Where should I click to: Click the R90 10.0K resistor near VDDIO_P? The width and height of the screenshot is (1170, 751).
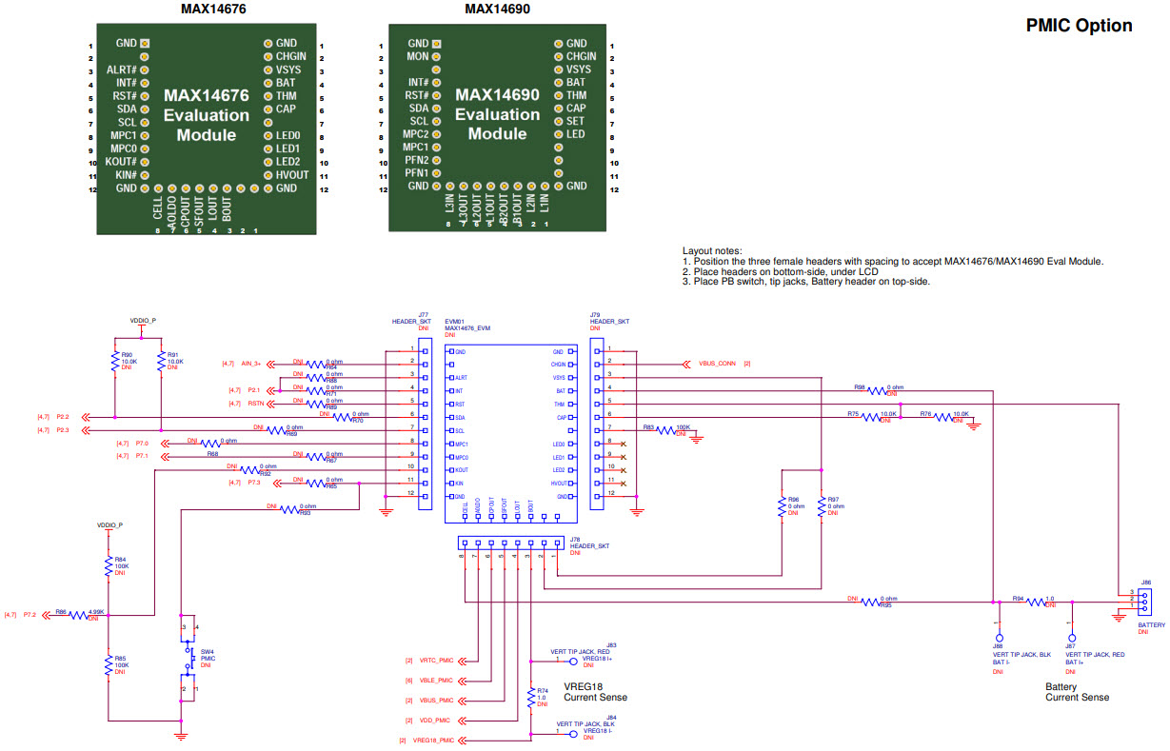coord(117,362)
